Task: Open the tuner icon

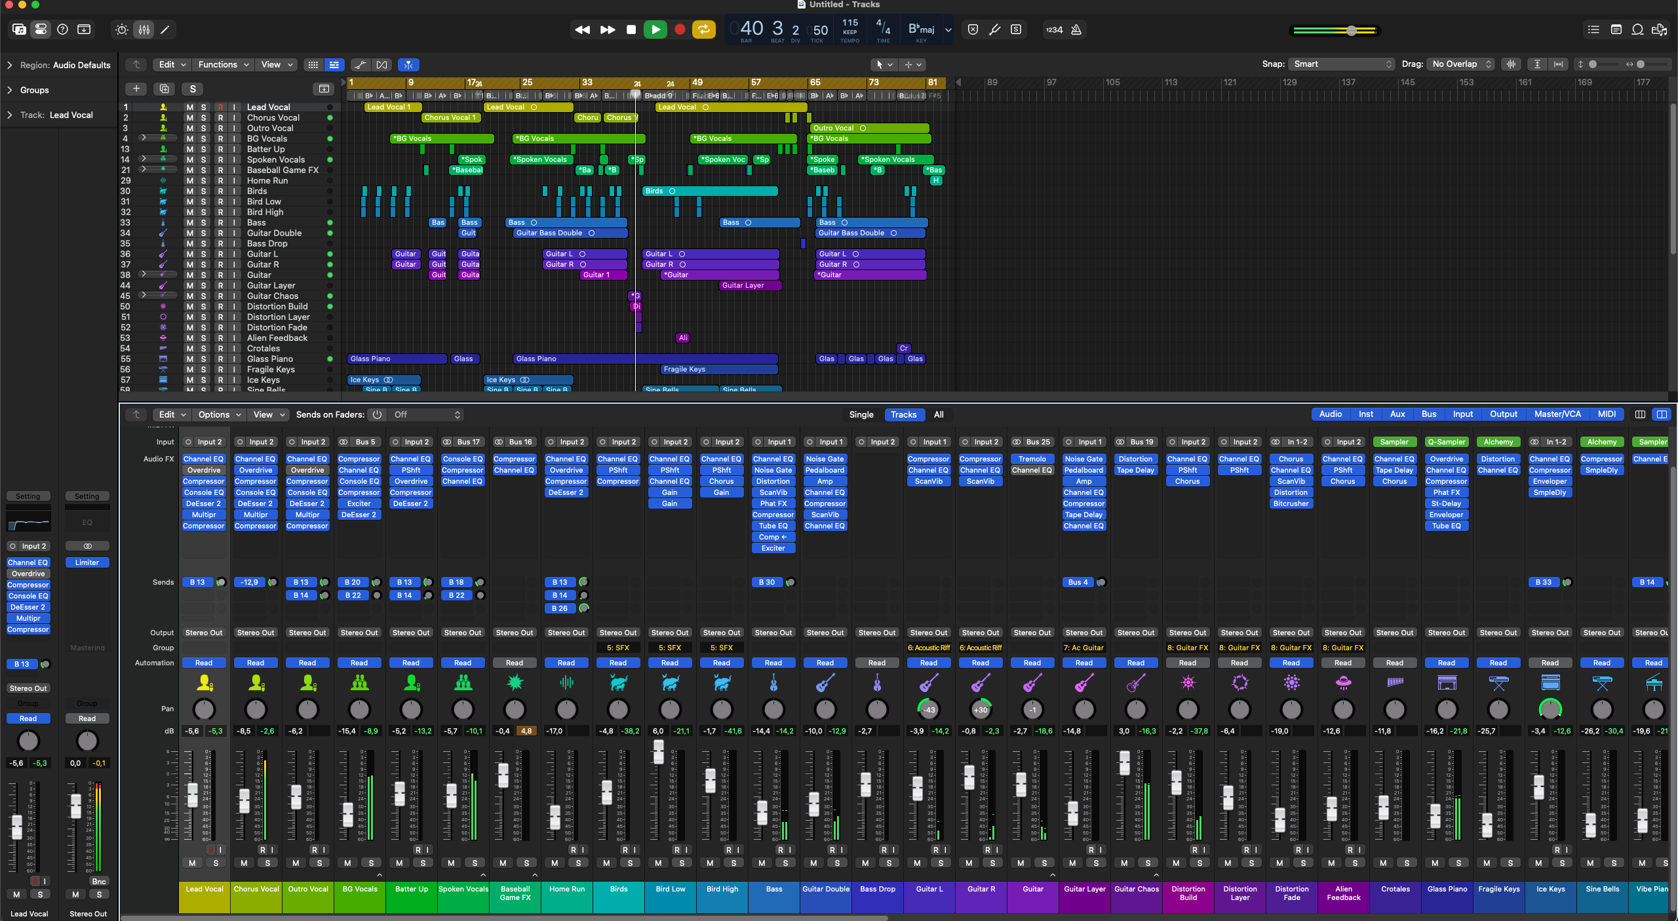Action: coord(994,29)
